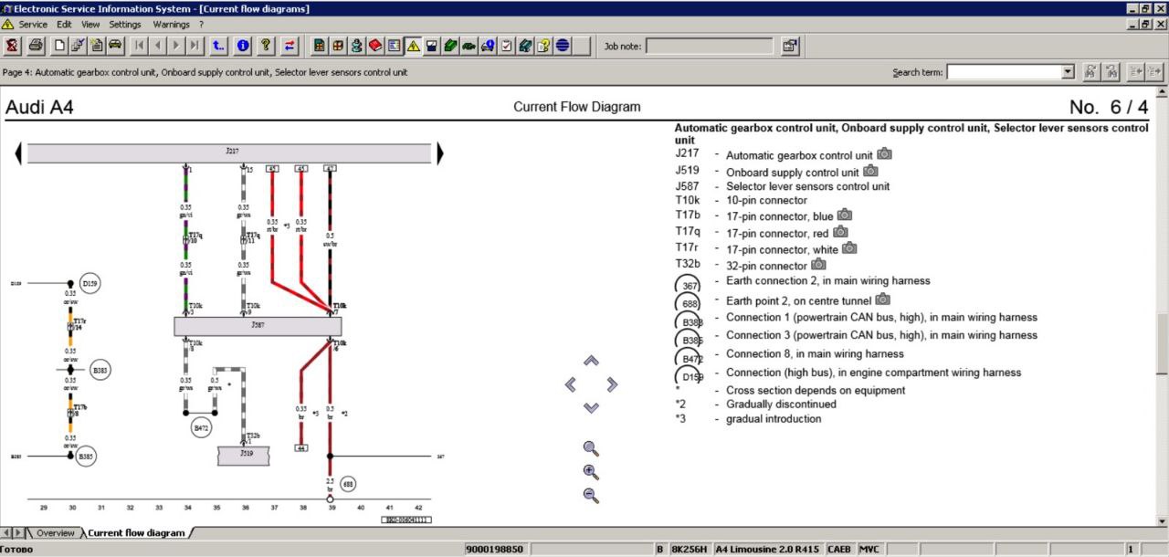Click the boxed 44 reference in the diagram
1169x557 pixels.
300,447
